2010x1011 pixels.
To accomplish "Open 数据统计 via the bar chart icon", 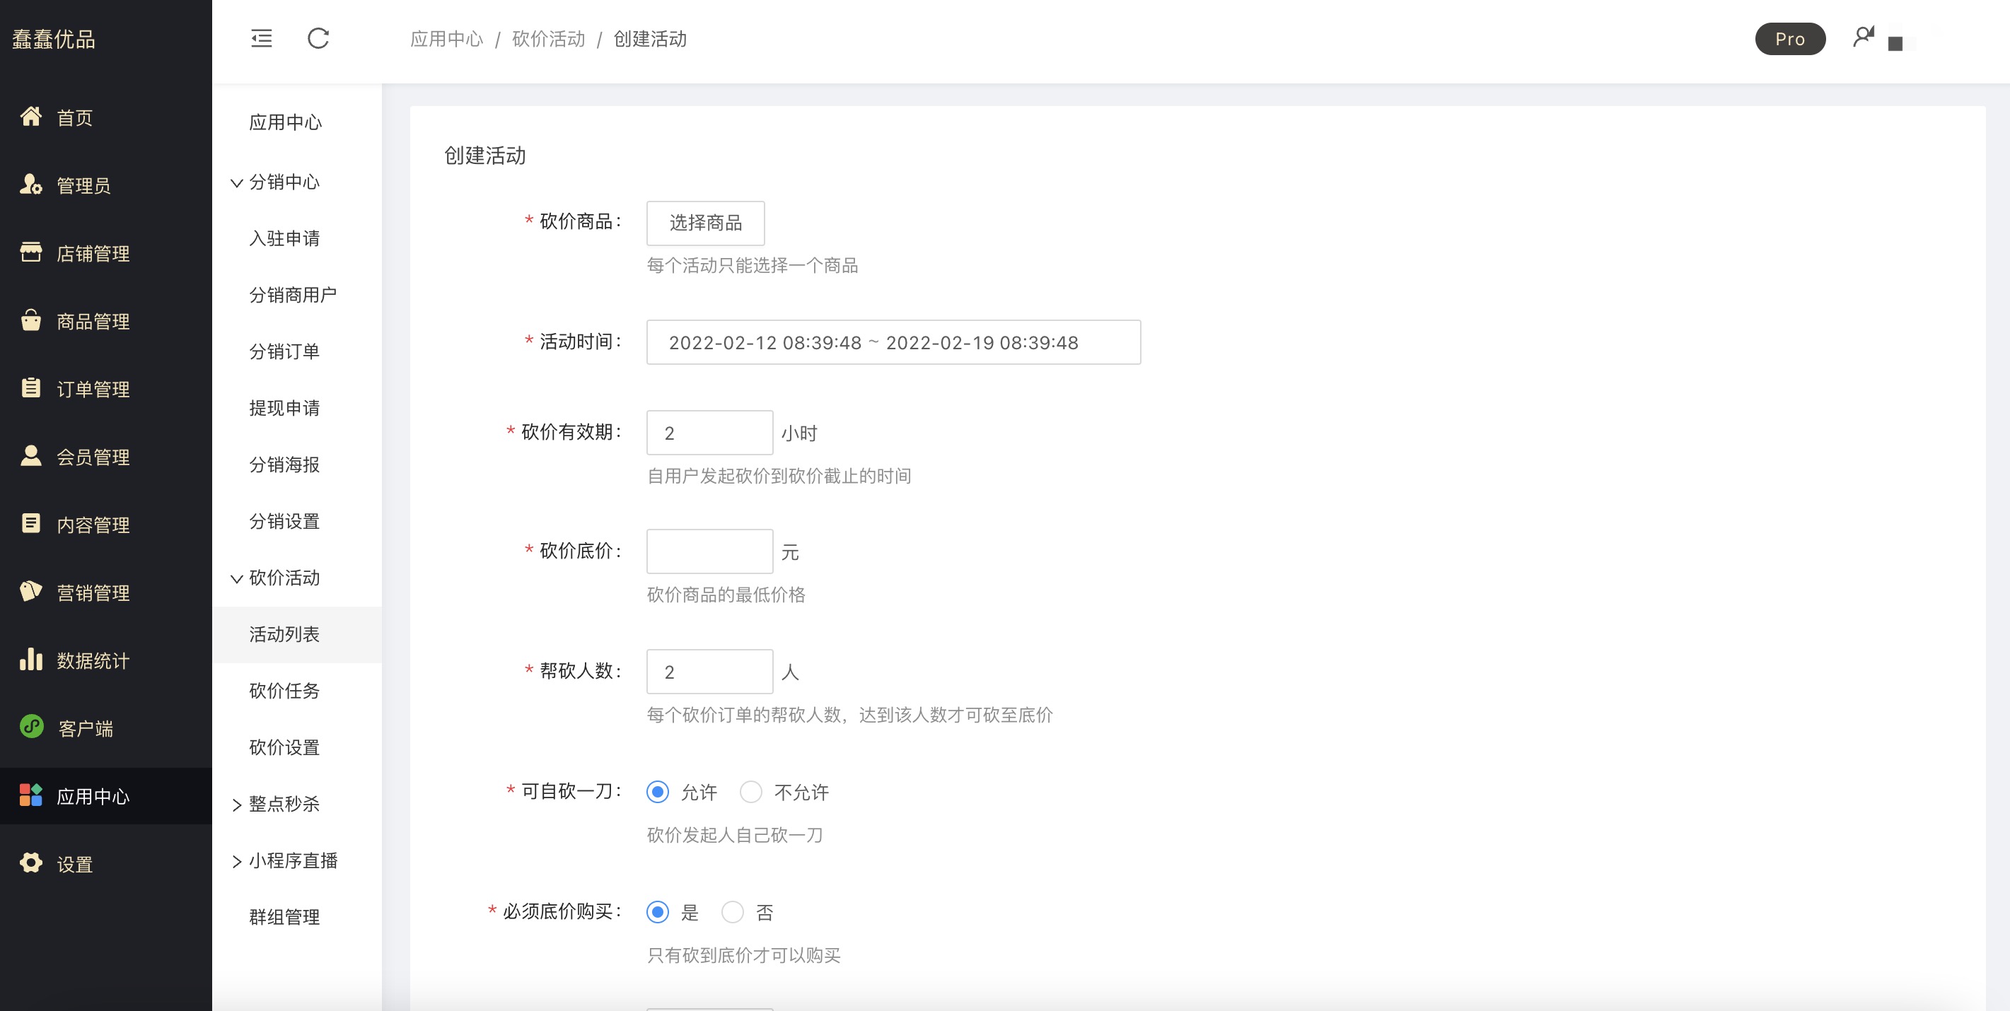I will (30, 660).
